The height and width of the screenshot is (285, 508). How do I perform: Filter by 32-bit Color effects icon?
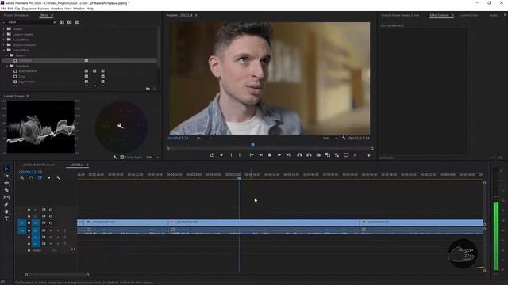(69, 22)
